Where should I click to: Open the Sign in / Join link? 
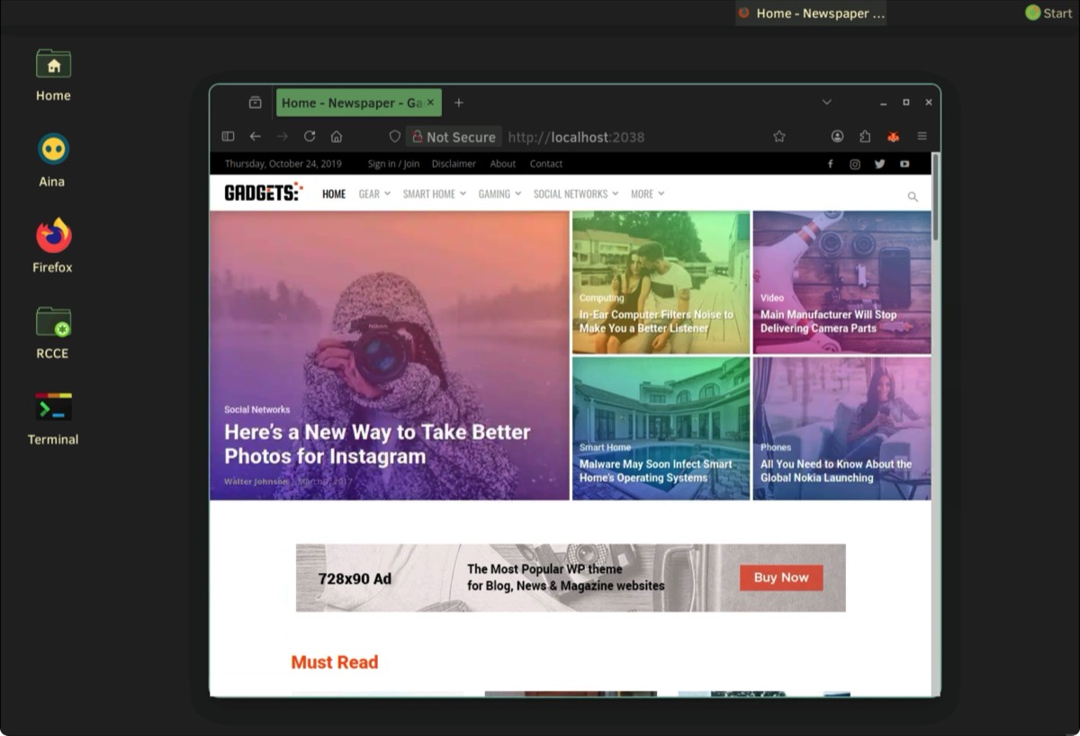pyautogui.click(x=393, y=164)
